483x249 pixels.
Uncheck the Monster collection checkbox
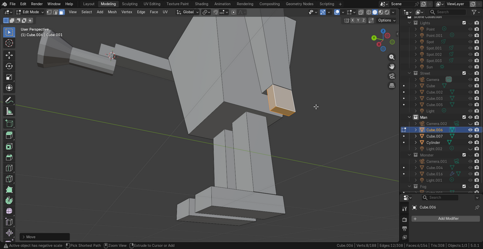click(464, 155)
